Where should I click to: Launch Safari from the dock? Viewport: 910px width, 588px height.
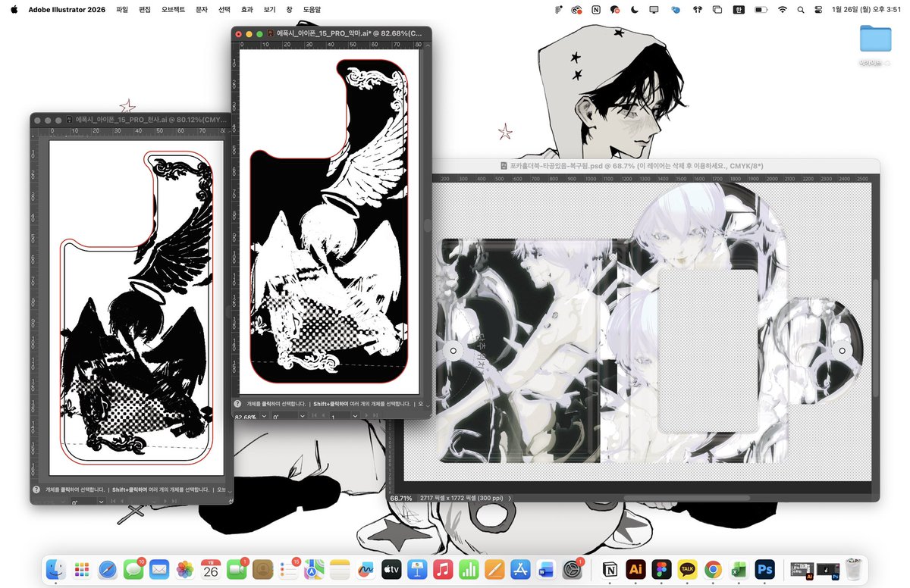(x=107, y=569)
